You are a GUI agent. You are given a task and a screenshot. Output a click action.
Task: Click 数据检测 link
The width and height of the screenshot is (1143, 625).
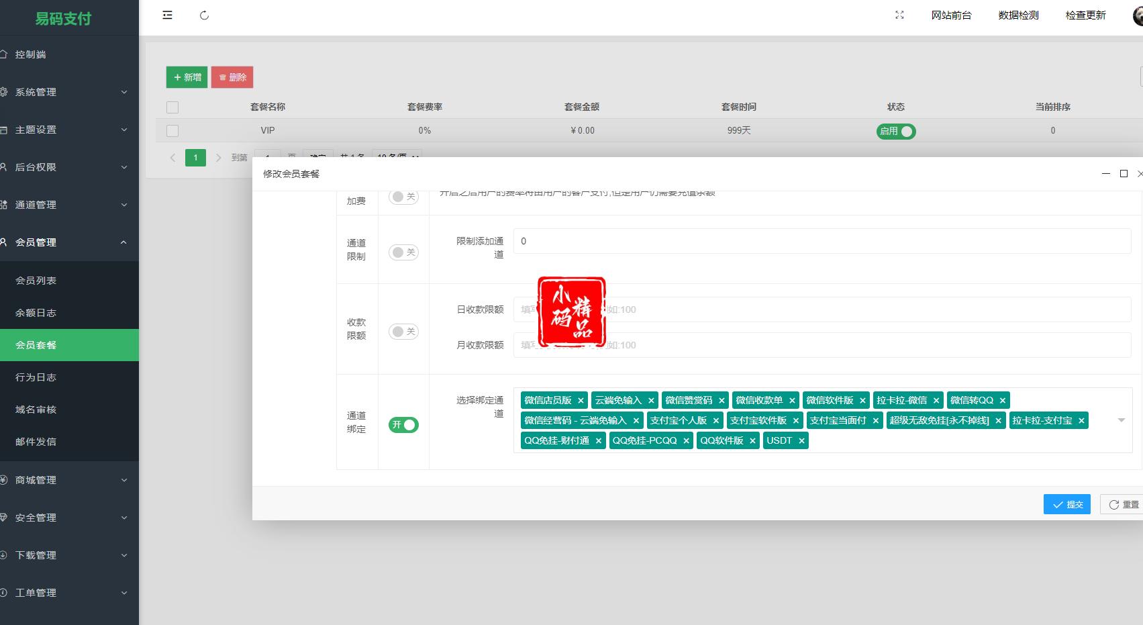coord(1018,15)
